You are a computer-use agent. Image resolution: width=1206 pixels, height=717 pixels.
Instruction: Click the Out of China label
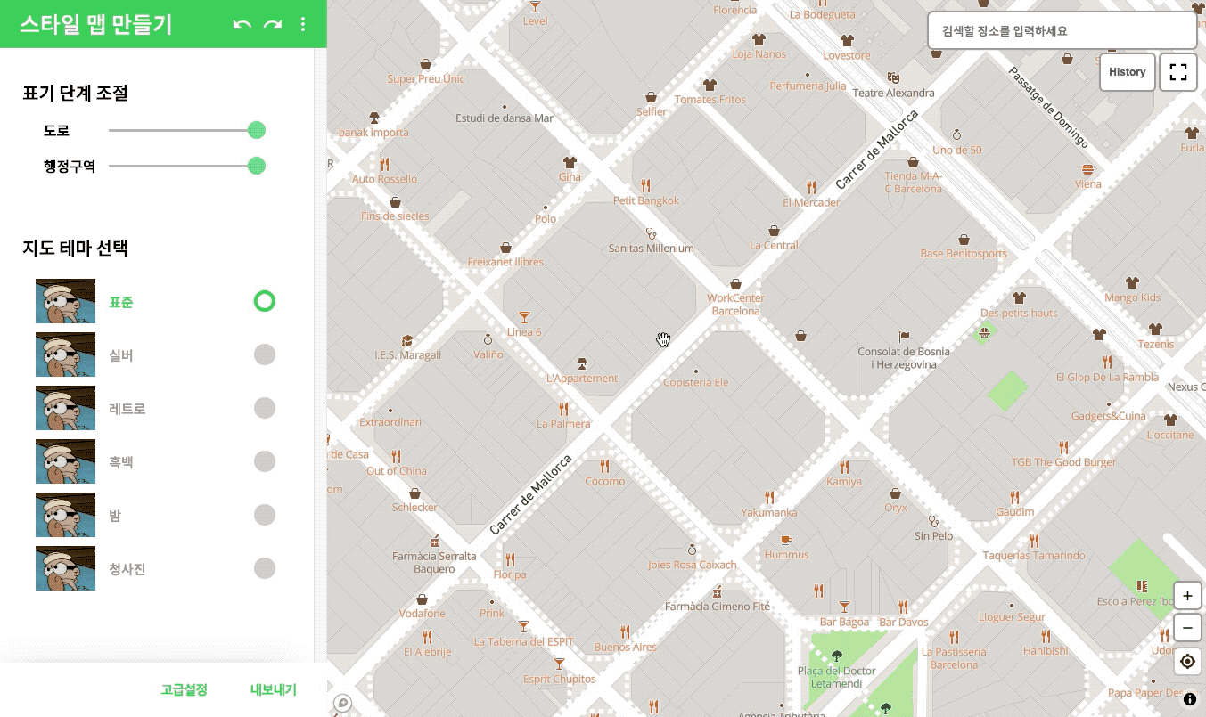397,471
